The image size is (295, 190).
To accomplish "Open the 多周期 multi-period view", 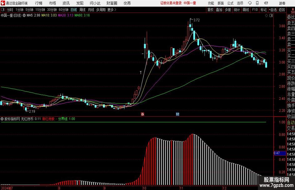I will (101, 10).
